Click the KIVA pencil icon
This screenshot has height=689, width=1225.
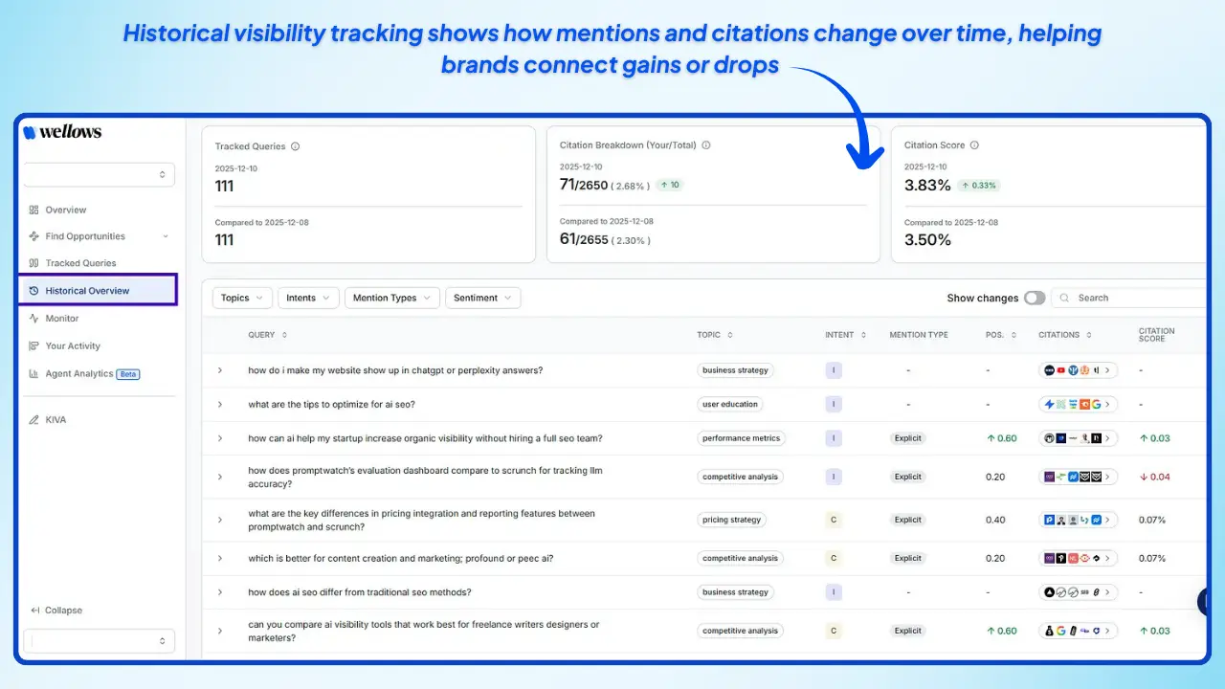coord(34,420)
